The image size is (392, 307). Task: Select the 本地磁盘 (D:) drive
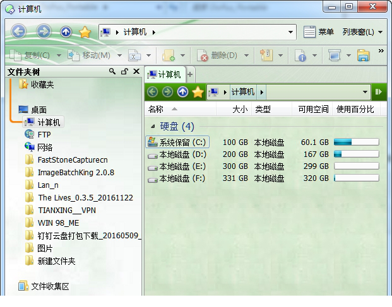pyautogui.click(x=177, y=154)
